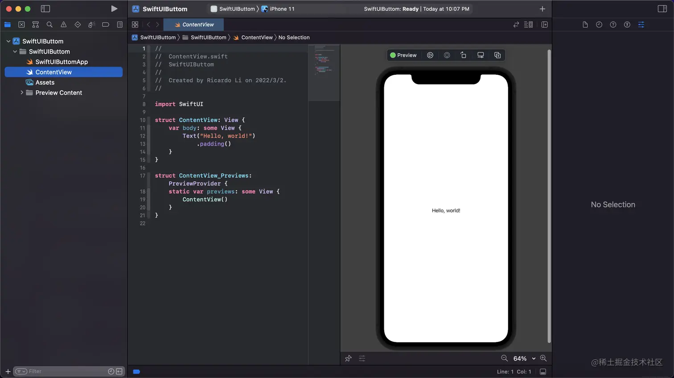Toggle the preview orientation rotate icon
Screen dimensions: 674x378
(463, 55)
